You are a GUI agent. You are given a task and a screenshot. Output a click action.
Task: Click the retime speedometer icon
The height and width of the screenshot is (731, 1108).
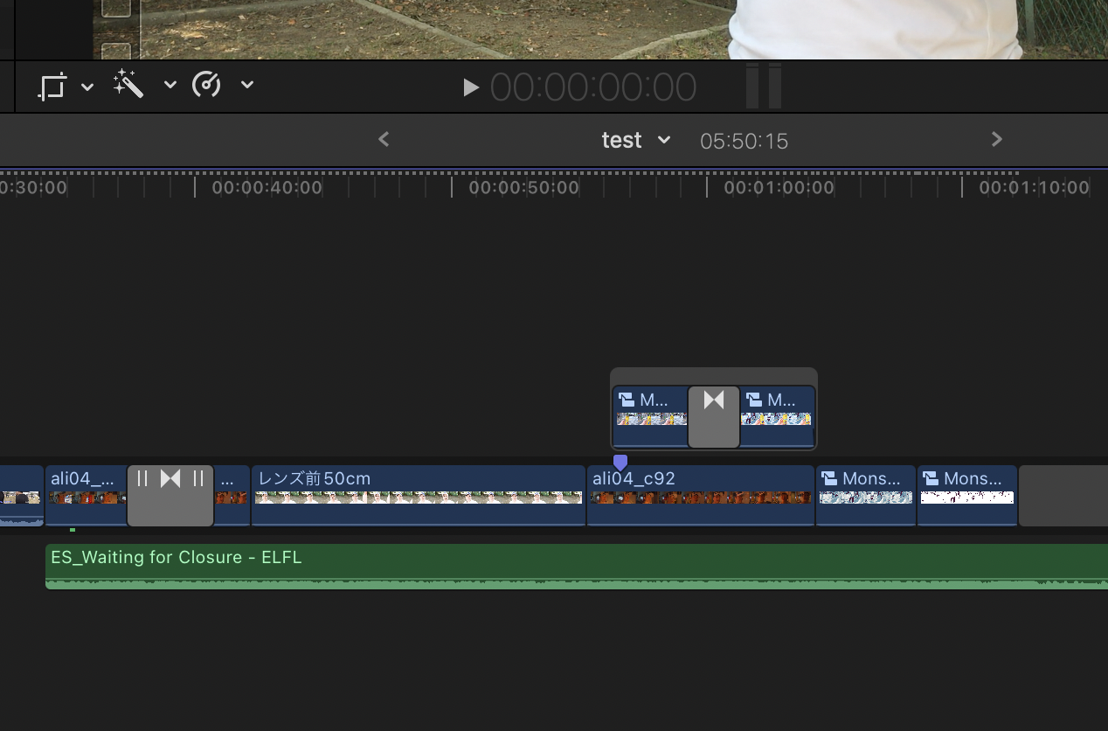[x=206, y=85]
